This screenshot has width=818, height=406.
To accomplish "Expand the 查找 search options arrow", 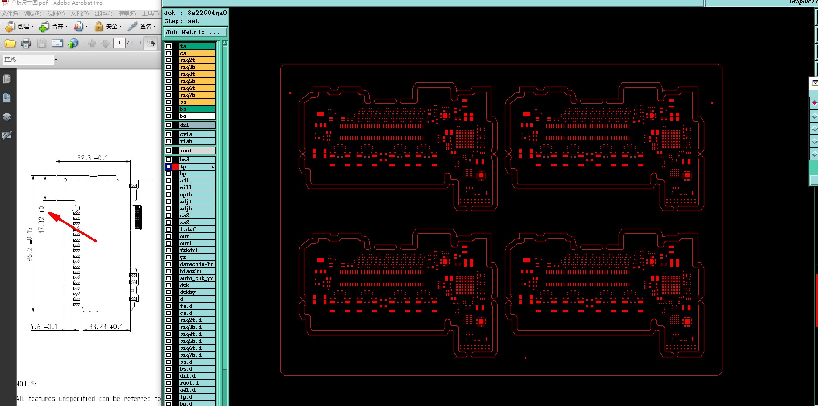I will pos(56,60).
